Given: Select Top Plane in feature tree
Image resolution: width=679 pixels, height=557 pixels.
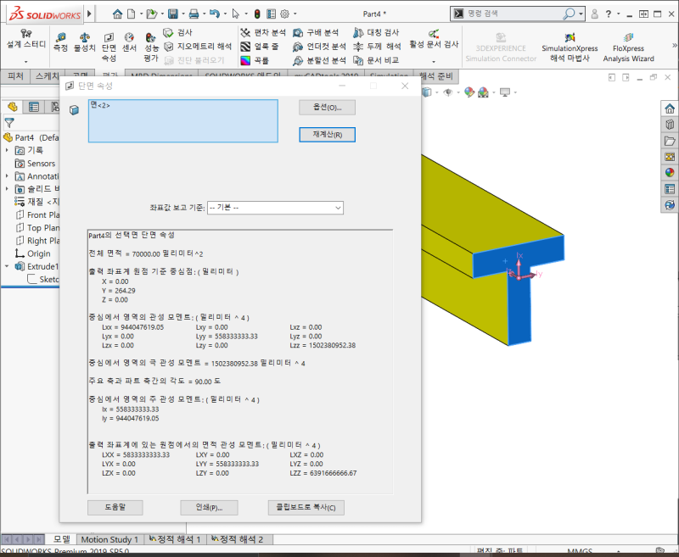Looking at the screenshot, I should coord(37,228).
